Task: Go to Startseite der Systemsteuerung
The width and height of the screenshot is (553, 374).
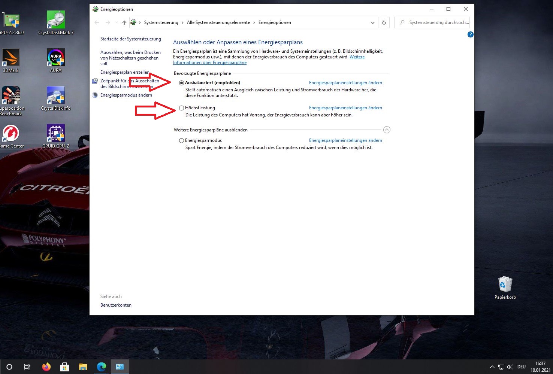Action: 131,39
